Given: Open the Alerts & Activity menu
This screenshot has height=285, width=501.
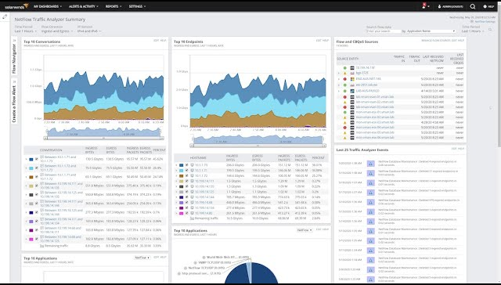Looking at the screenshot, I should (x=84, y=6).
